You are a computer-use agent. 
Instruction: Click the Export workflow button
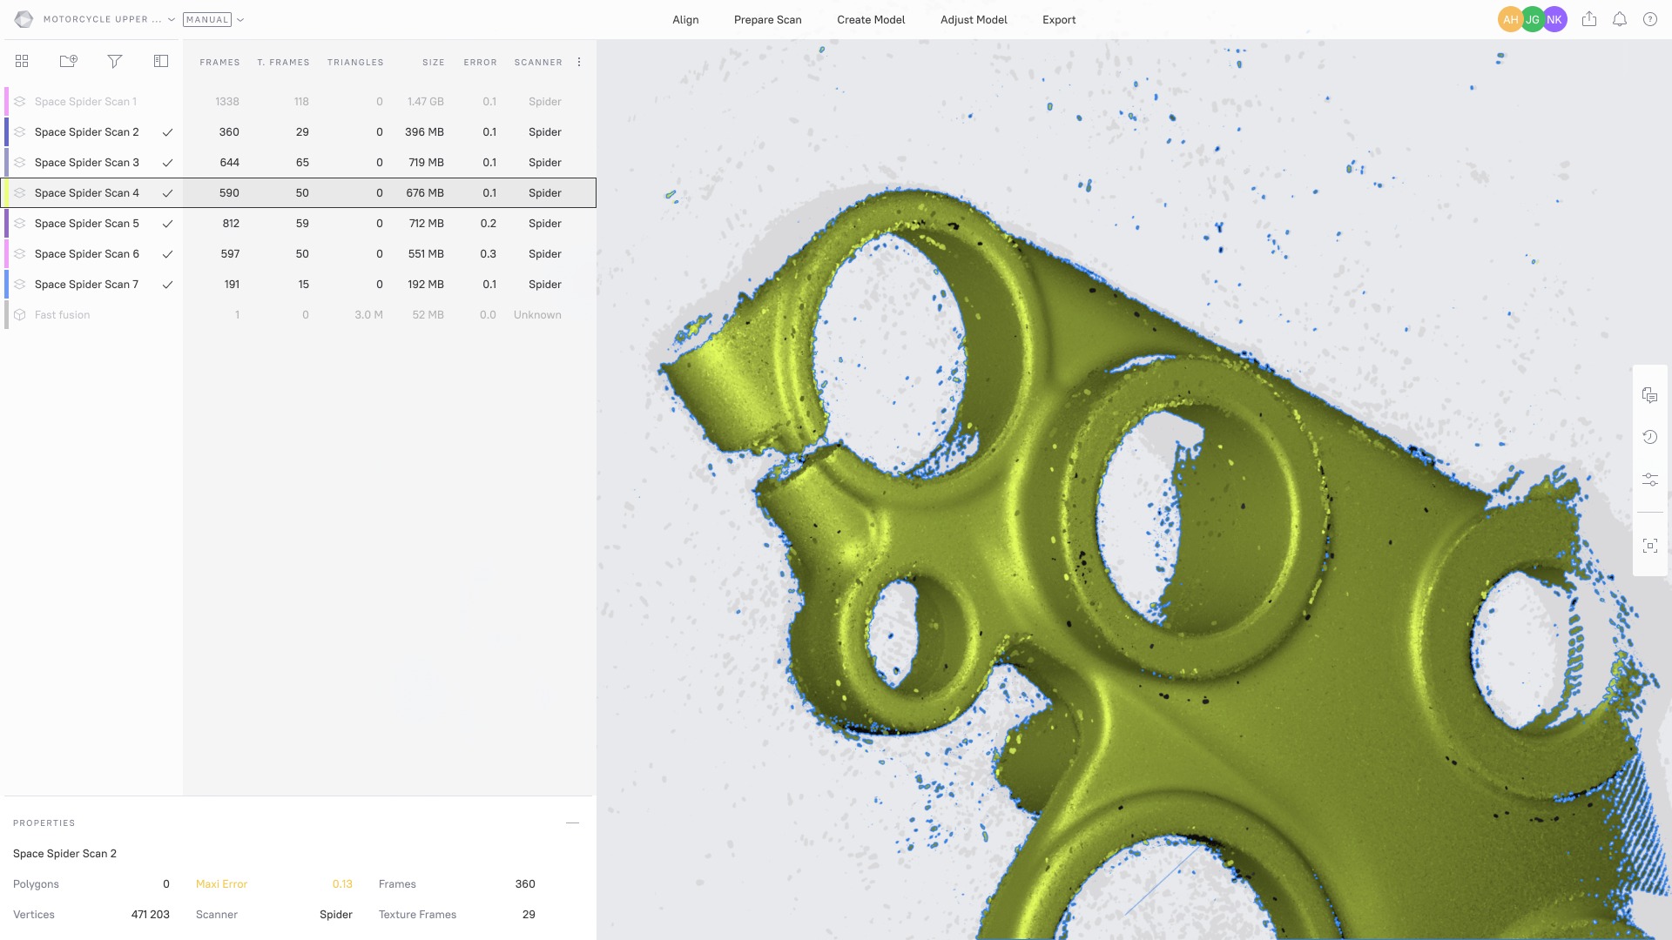click(1058, 19)
